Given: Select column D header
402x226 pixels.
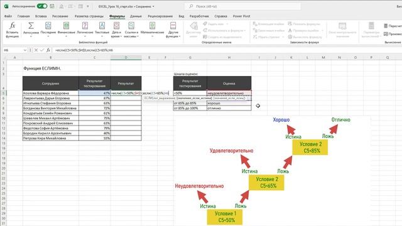Looking at the screenshot, I should point(126,58).
